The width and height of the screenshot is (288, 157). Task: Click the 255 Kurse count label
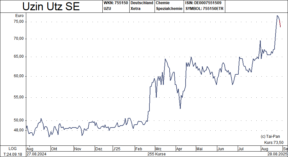pyautogui.click(x=156, y=154)
